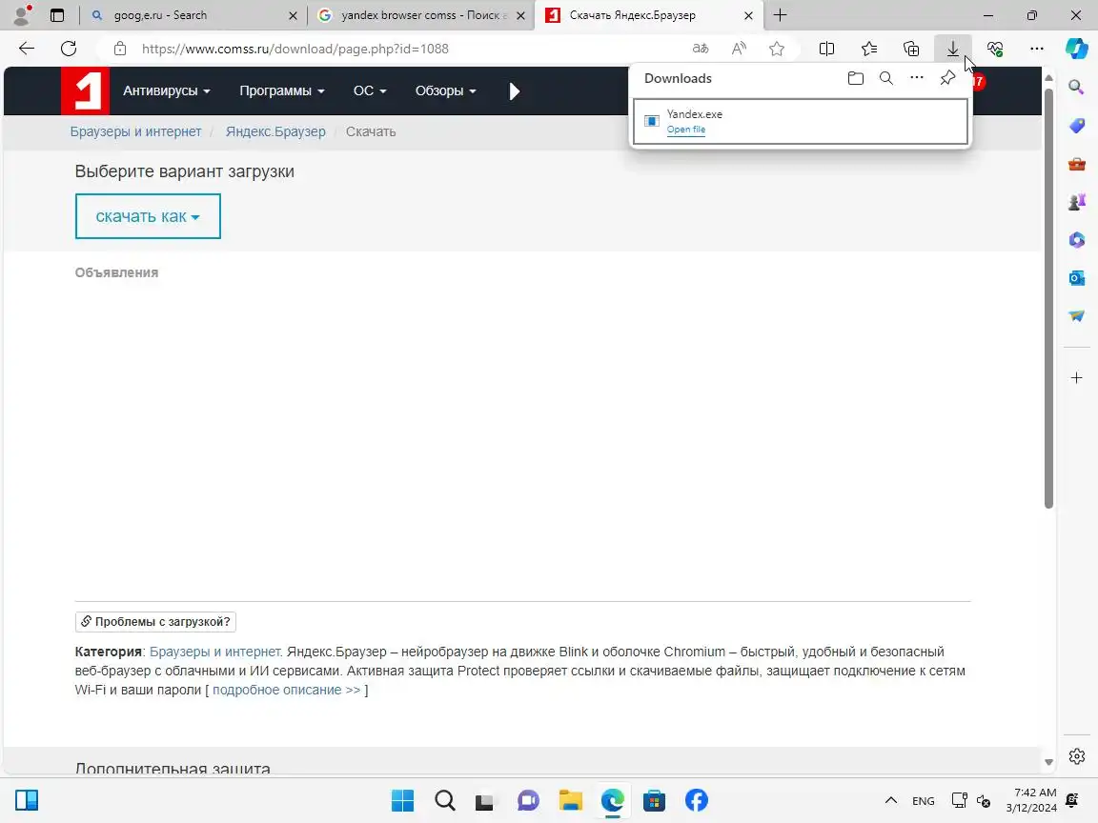Open Браузеры и интернет breadcrumb link

click(135, 131)
